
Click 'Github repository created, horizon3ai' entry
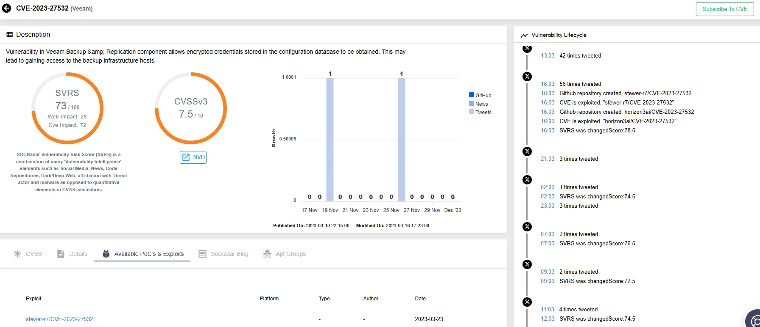pos(627,112)
